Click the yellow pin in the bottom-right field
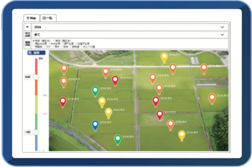 tap(182, 135)
